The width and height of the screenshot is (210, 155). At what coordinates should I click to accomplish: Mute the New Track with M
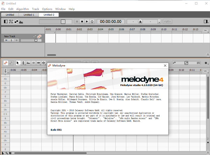pos(6,40)
